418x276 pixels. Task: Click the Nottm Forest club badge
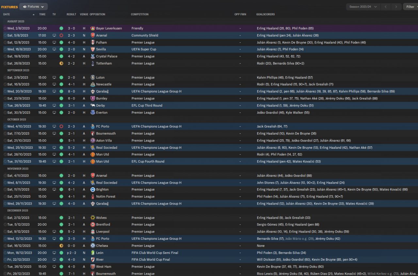[x=93, y=196]
